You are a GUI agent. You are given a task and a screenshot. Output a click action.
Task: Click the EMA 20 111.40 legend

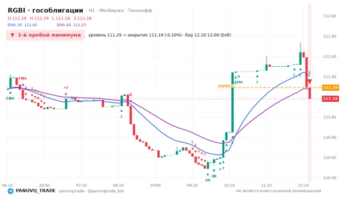[x=22, y=25]
